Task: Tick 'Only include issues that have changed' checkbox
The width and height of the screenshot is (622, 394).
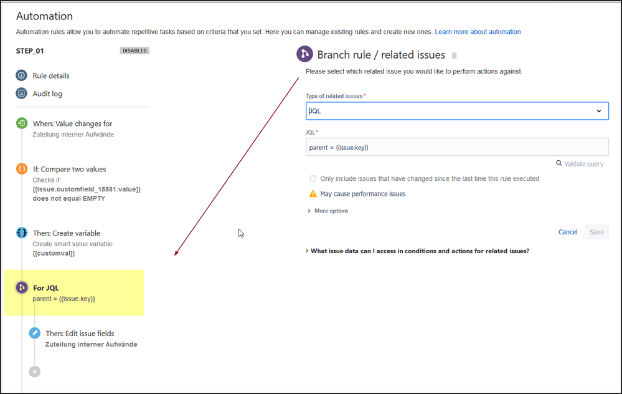Action: pos(313,179)
